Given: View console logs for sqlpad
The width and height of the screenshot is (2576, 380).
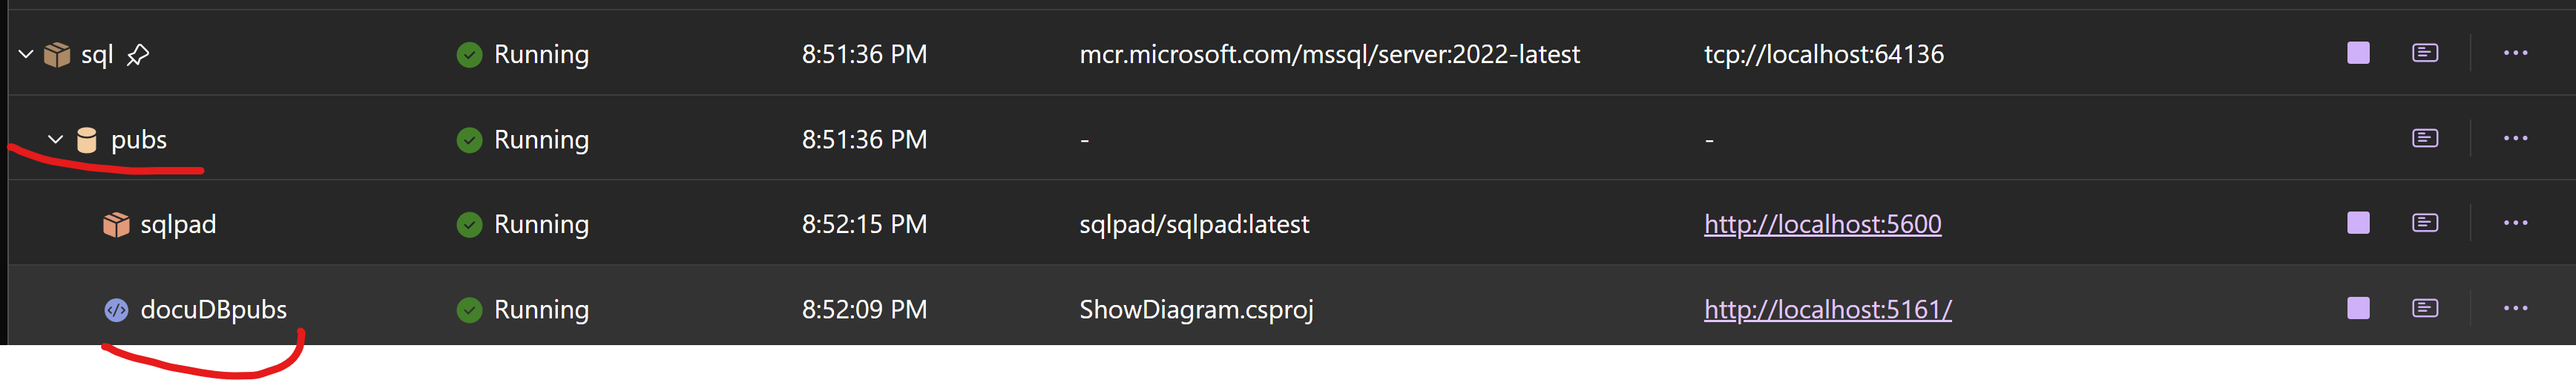Looking at the screenshot, I should pyautogui.click(x=2425, y=223).
